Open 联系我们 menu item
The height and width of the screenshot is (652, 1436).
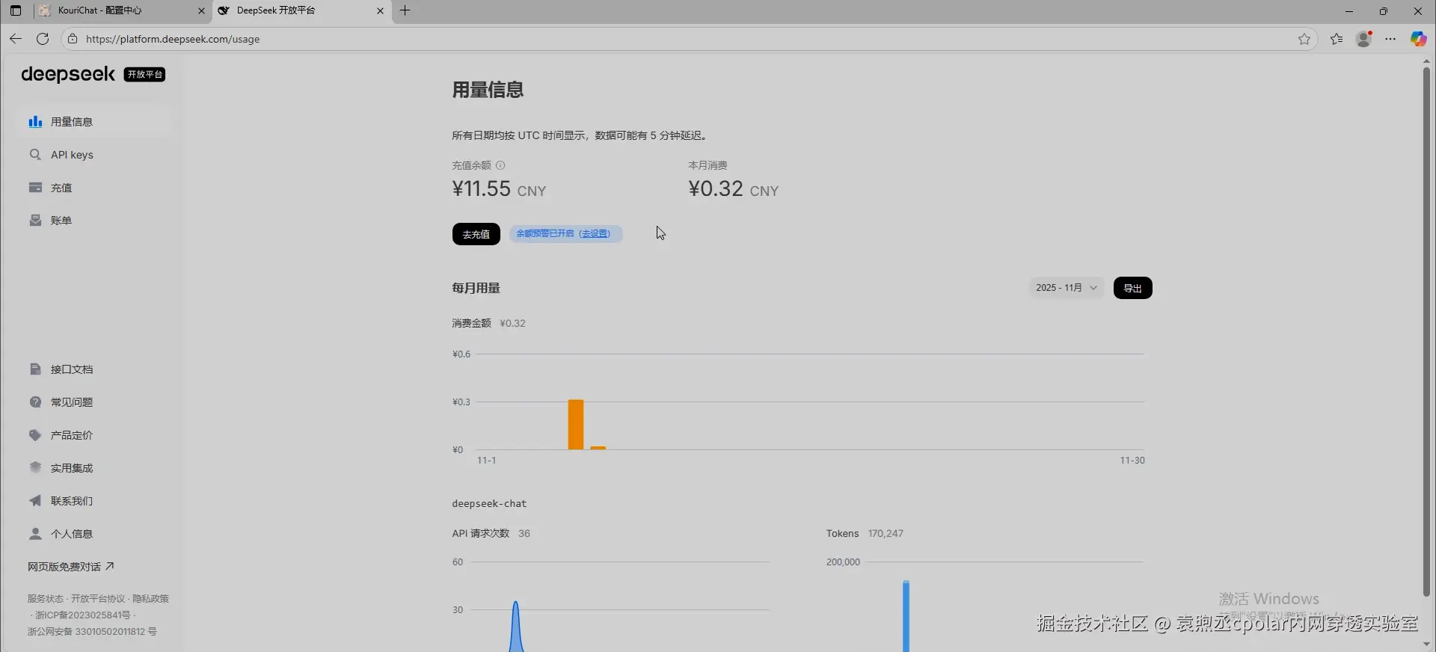(95, 501)
